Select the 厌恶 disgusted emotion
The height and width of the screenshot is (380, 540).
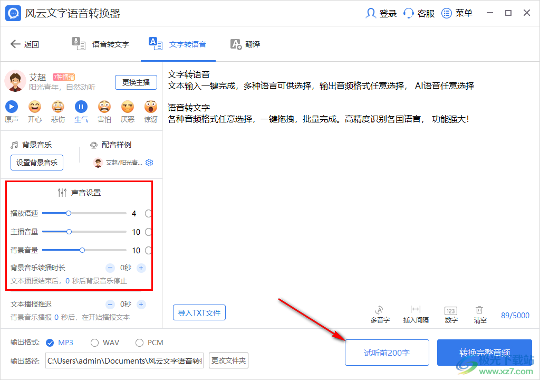pyautogui.click(x=128, y=107)
